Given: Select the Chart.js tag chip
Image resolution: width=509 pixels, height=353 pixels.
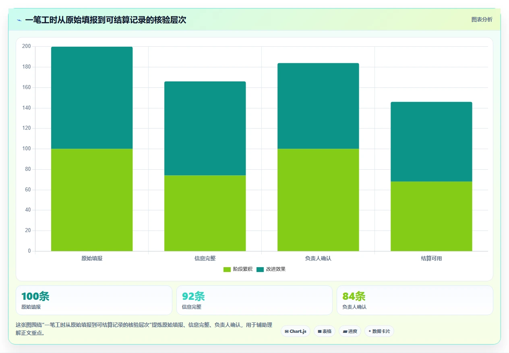Looking at the screenshot, I should point(296,331).
